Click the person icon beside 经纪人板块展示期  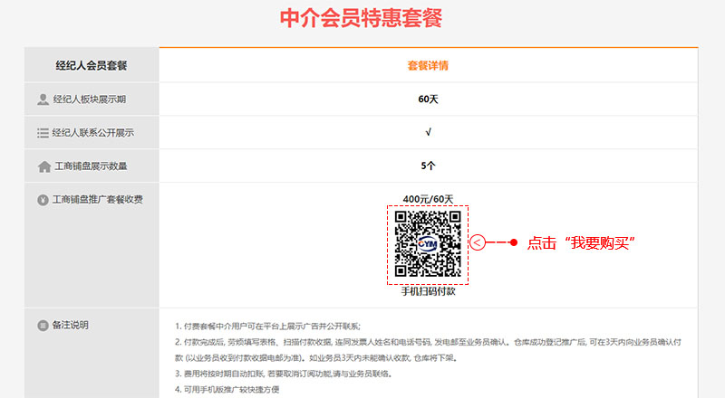tap(43, 99)
